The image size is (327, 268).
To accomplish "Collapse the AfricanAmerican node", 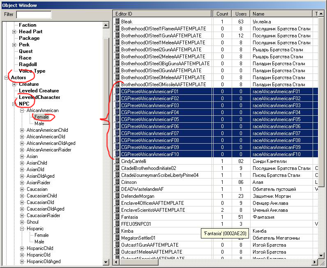I will [22, 110].
